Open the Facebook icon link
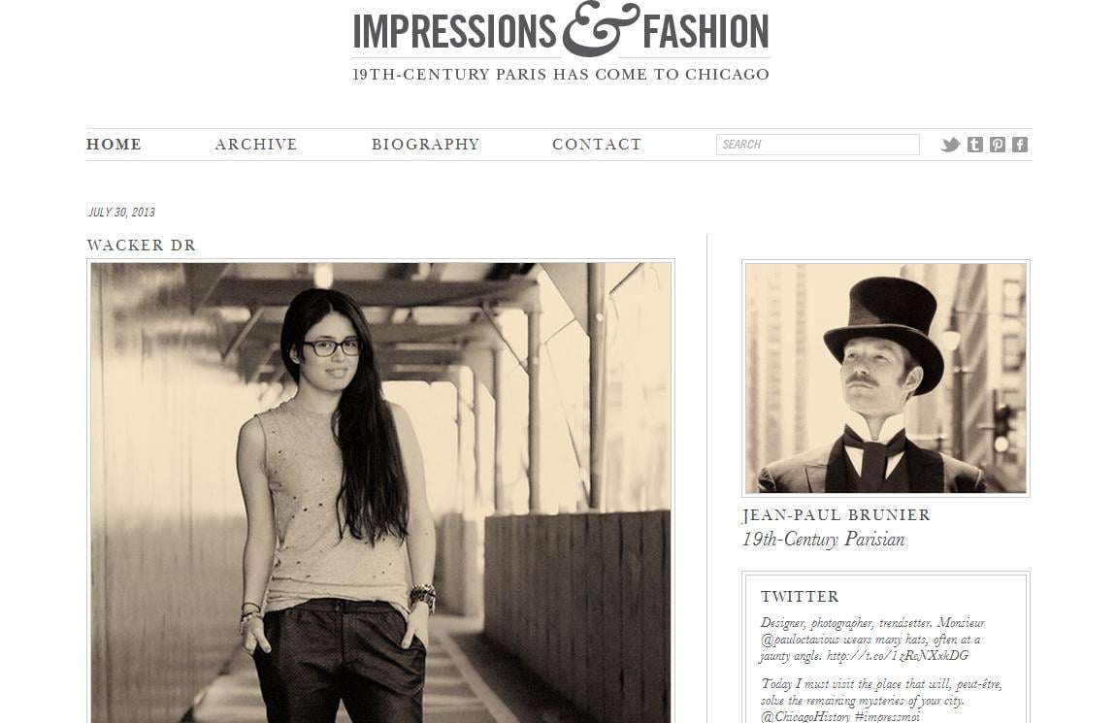This screenshot has width=1116, height=723. [1020, 145]
